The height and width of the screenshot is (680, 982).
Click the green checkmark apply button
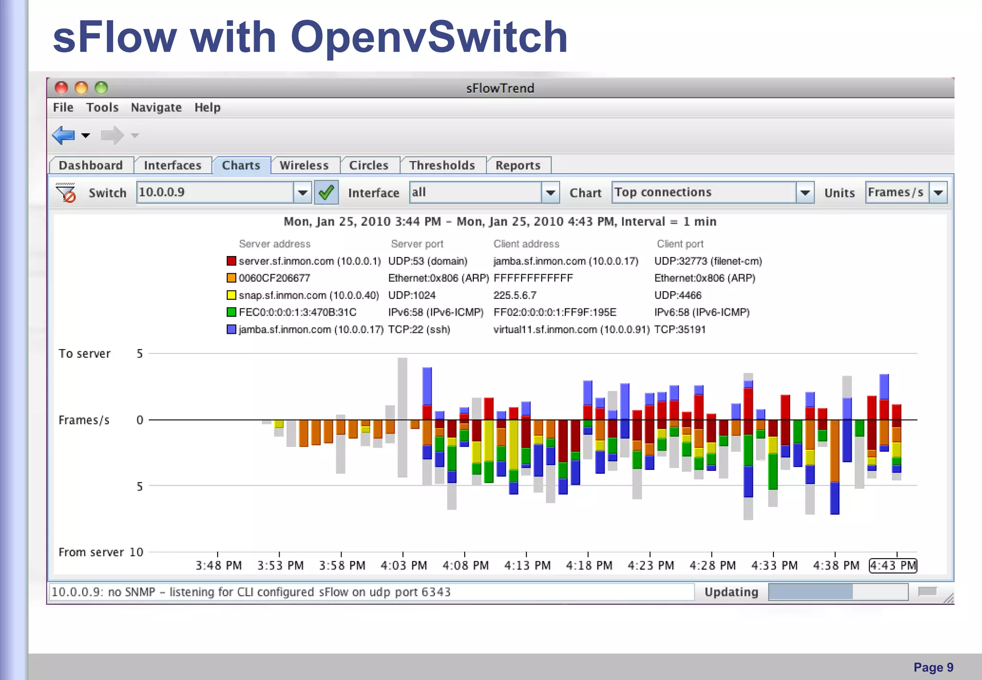tap(326, 193)
